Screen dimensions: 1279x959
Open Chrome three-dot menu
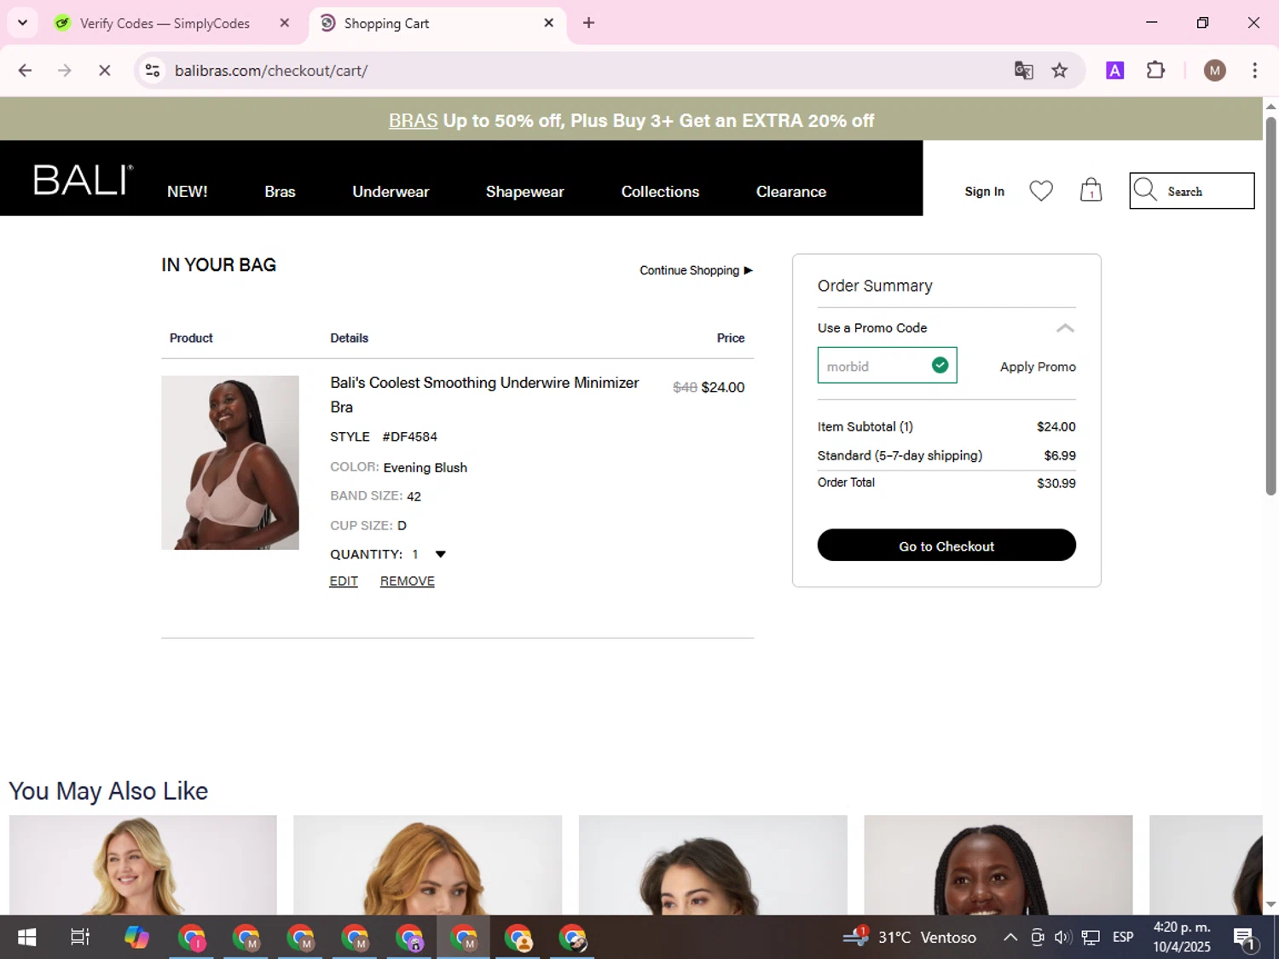pos(1254,71)
